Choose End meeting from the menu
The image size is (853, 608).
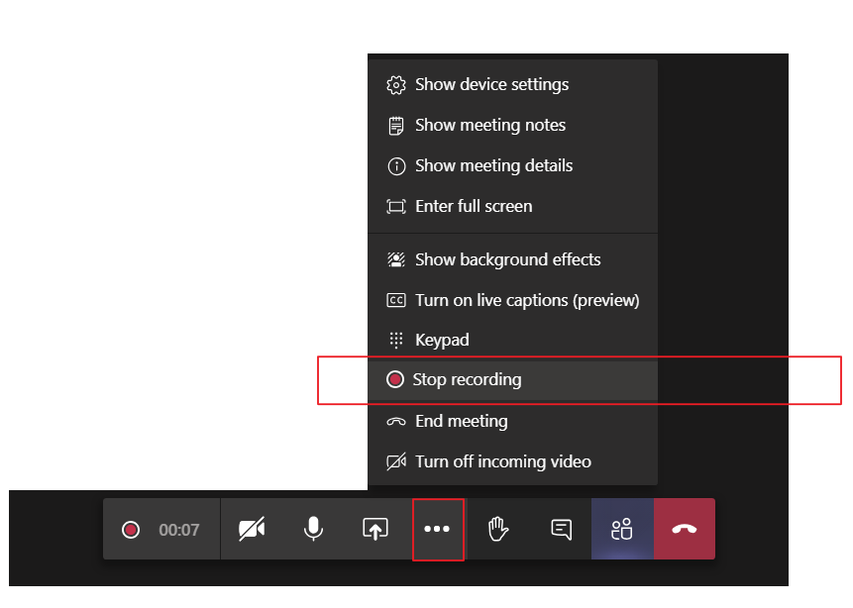pos(513,422)
